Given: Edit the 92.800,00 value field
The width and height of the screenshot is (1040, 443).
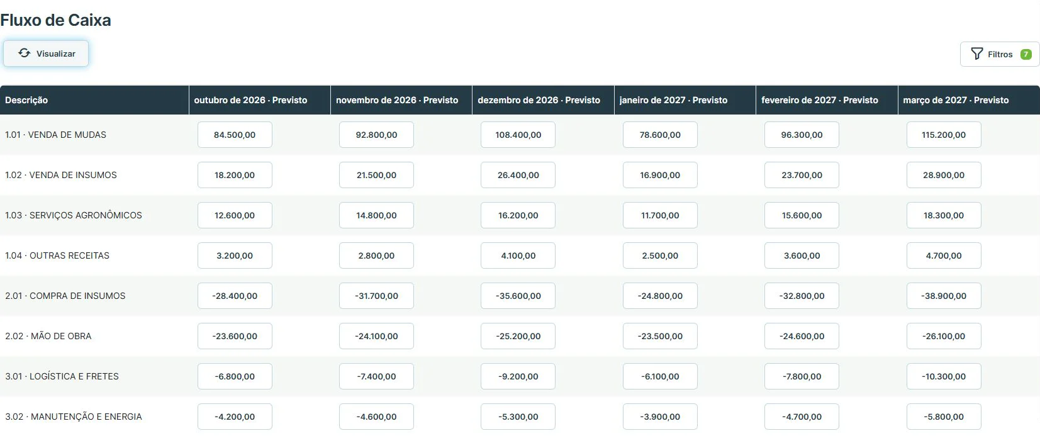Looking at the screenshot, I should tap(376, 135).
